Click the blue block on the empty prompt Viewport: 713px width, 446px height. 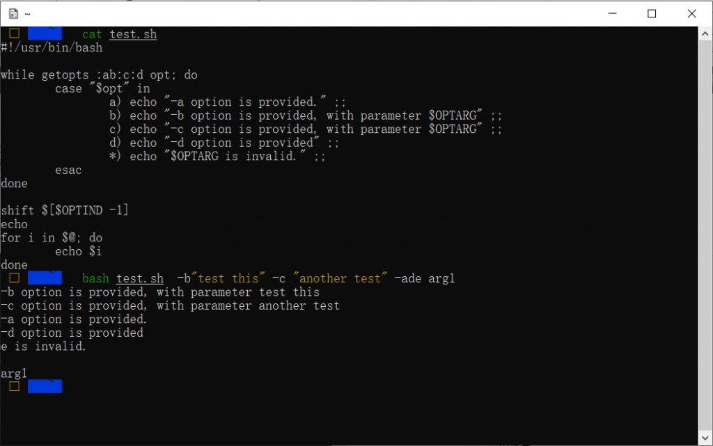(45, 386)
